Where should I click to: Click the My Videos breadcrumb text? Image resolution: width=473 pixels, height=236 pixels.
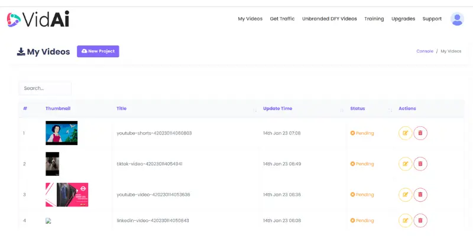click(451, 51)
